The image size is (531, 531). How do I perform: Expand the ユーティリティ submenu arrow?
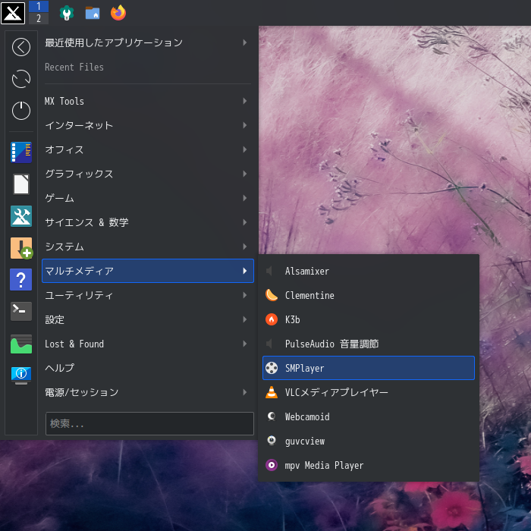[x=245, y=295]
